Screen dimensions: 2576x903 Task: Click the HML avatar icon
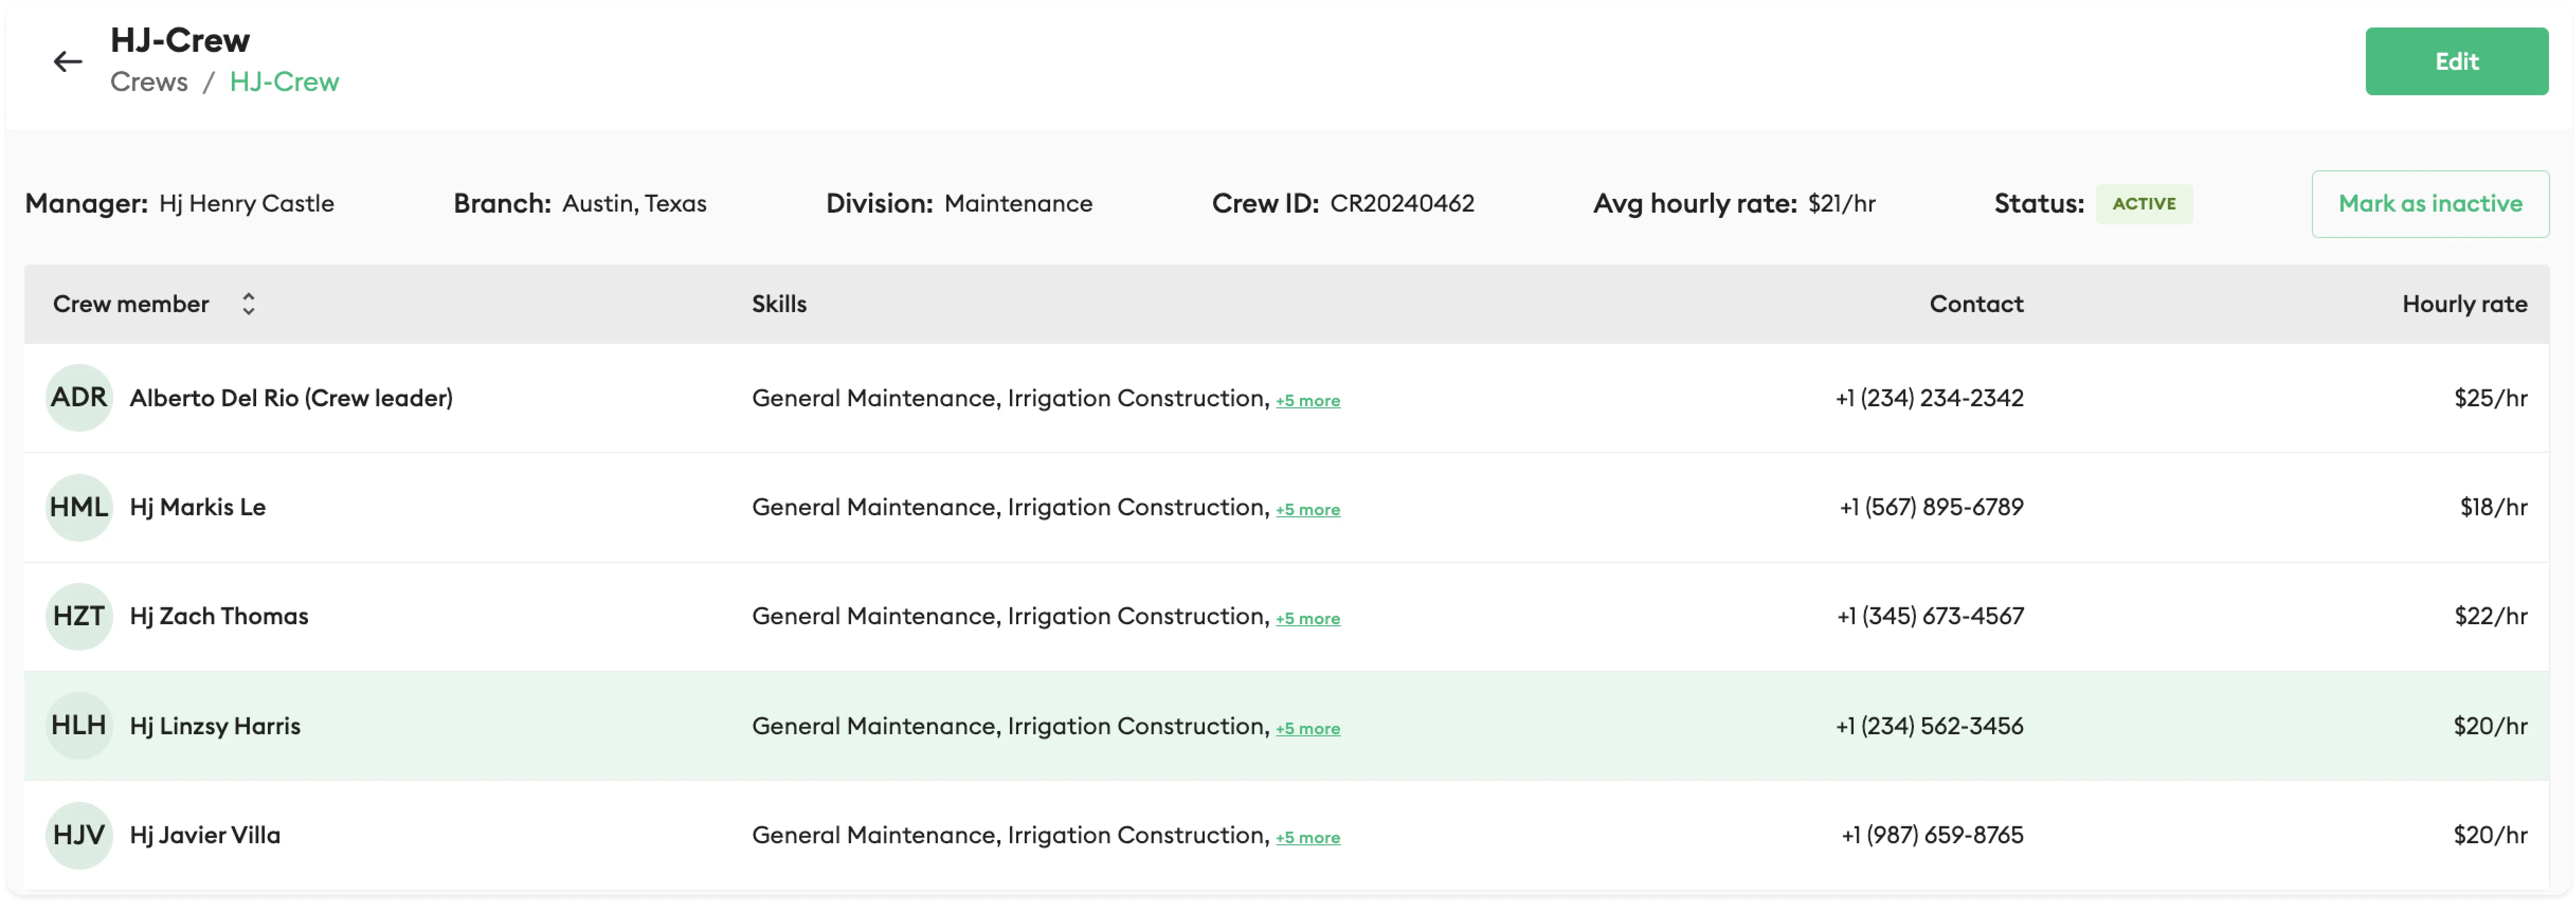(x=79, y=507)
